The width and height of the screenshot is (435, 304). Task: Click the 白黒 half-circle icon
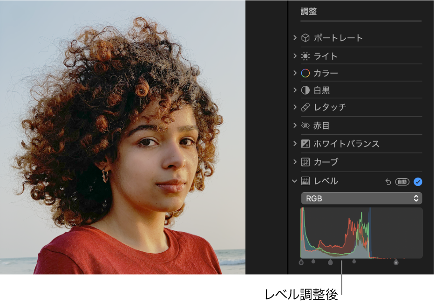(305, 90)
